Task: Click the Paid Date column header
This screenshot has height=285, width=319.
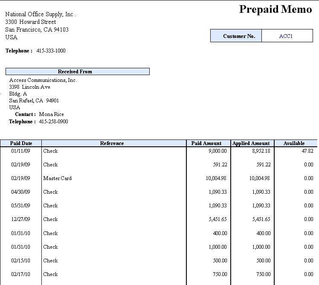Action: tap(20, 143)
